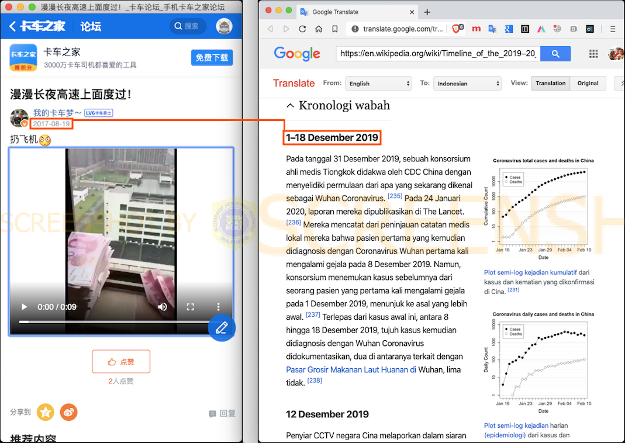Click the browser home button
625x443 pixels.
(x=319, y=29)
